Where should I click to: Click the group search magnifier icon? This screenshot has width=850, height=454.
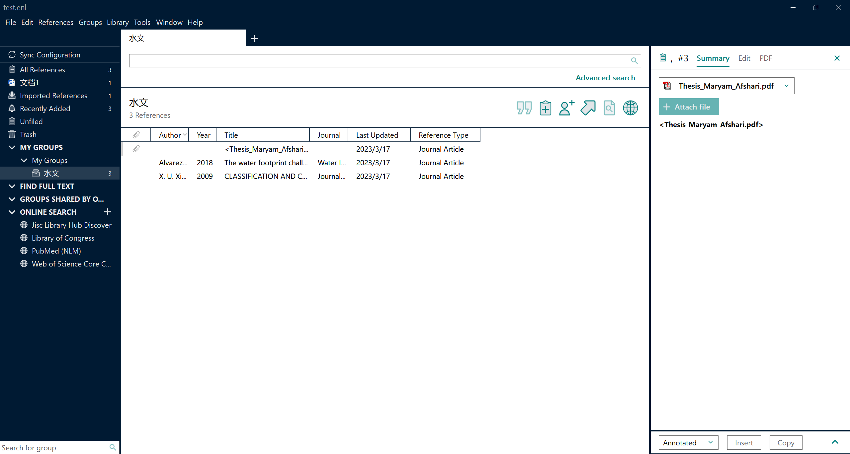point(113,447)
